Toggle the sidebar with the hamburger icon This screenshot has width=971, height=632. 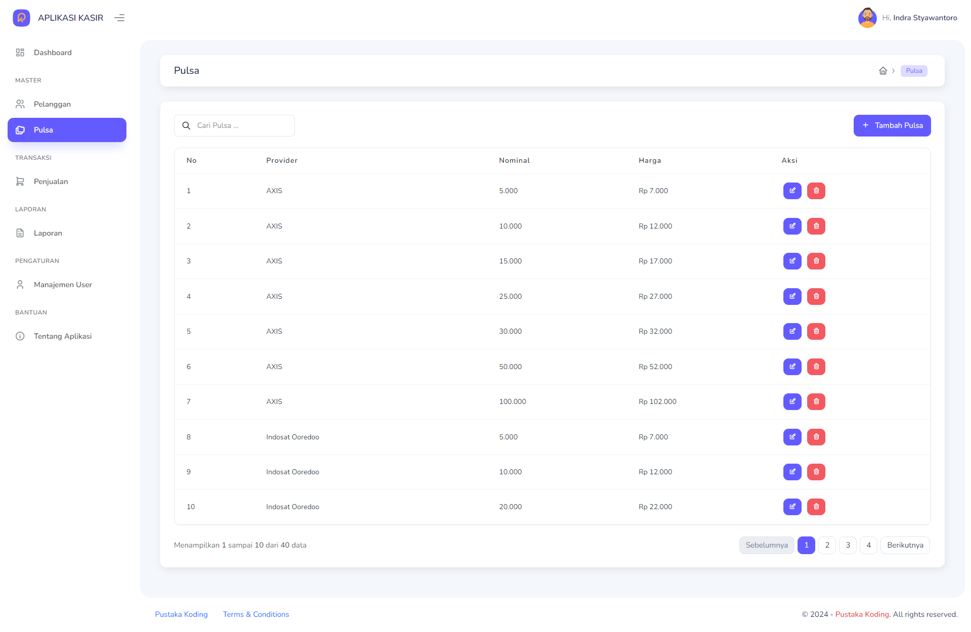click(119, 18)
